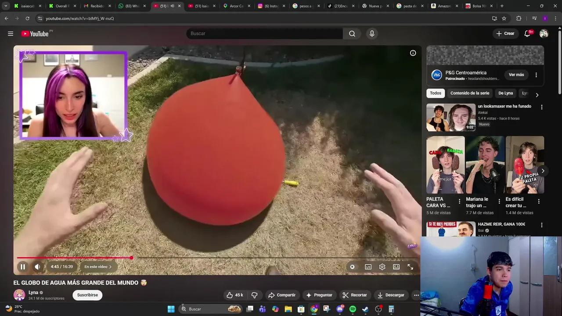
Task: Open File Explorer from the taskbar
Action: [x=288, y=309]
